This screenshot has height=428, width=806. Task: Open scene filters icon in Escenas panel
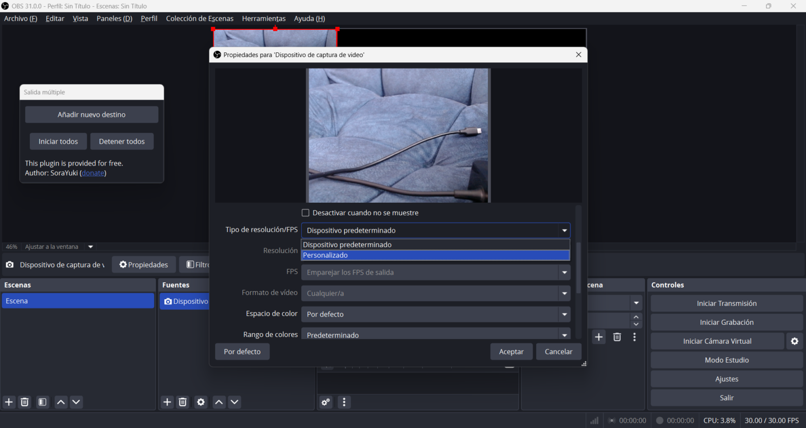(43, 402)
